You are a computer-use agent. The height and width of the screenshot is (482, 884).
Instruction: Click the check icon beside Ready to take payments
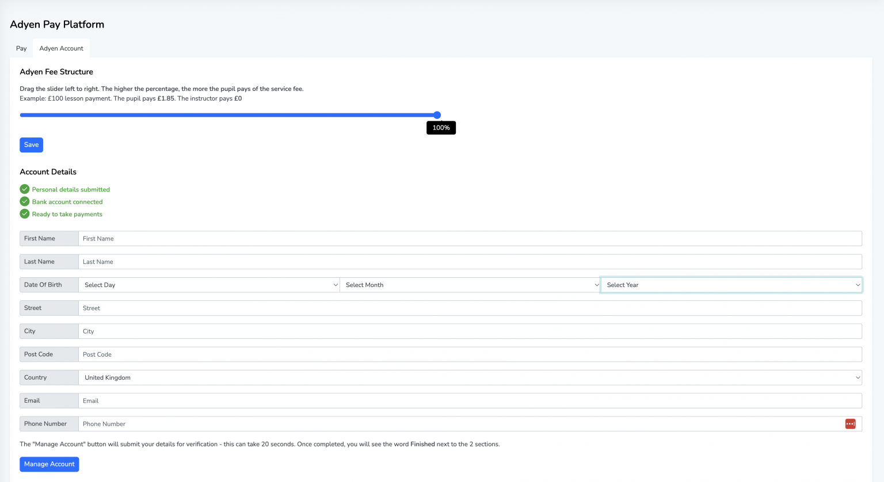[x=24, y=213]
